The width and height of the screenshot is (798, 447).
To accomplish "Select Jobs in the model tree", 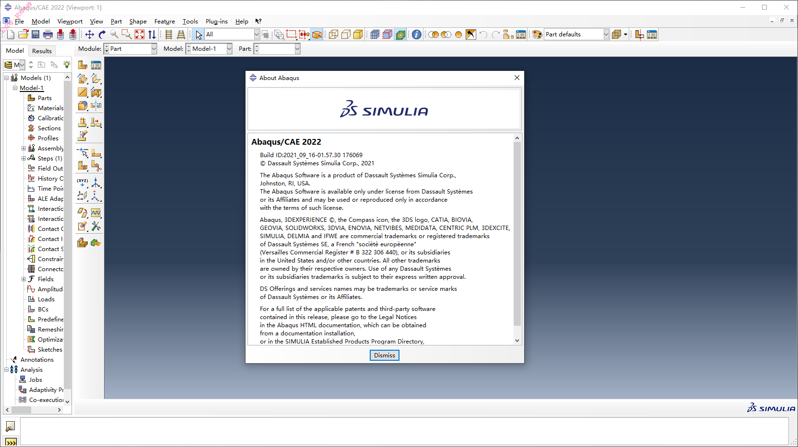I will (35, 380).
